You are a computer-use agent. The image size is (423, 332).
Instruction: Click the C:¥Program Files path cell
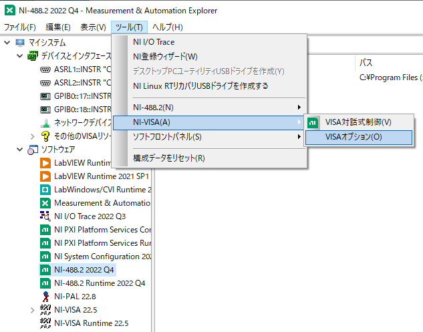pos(391,77)
